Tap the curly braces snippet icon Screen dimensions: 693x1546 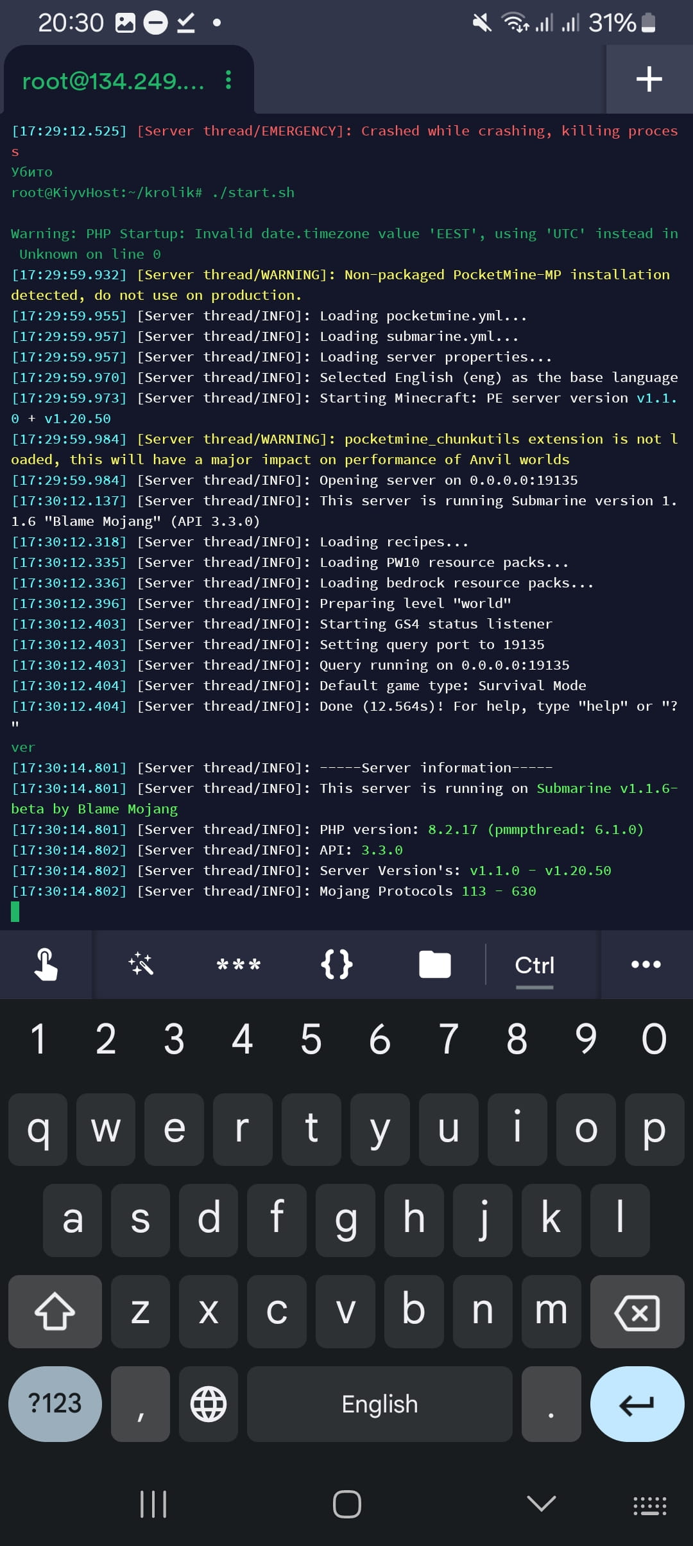point(336,964)
